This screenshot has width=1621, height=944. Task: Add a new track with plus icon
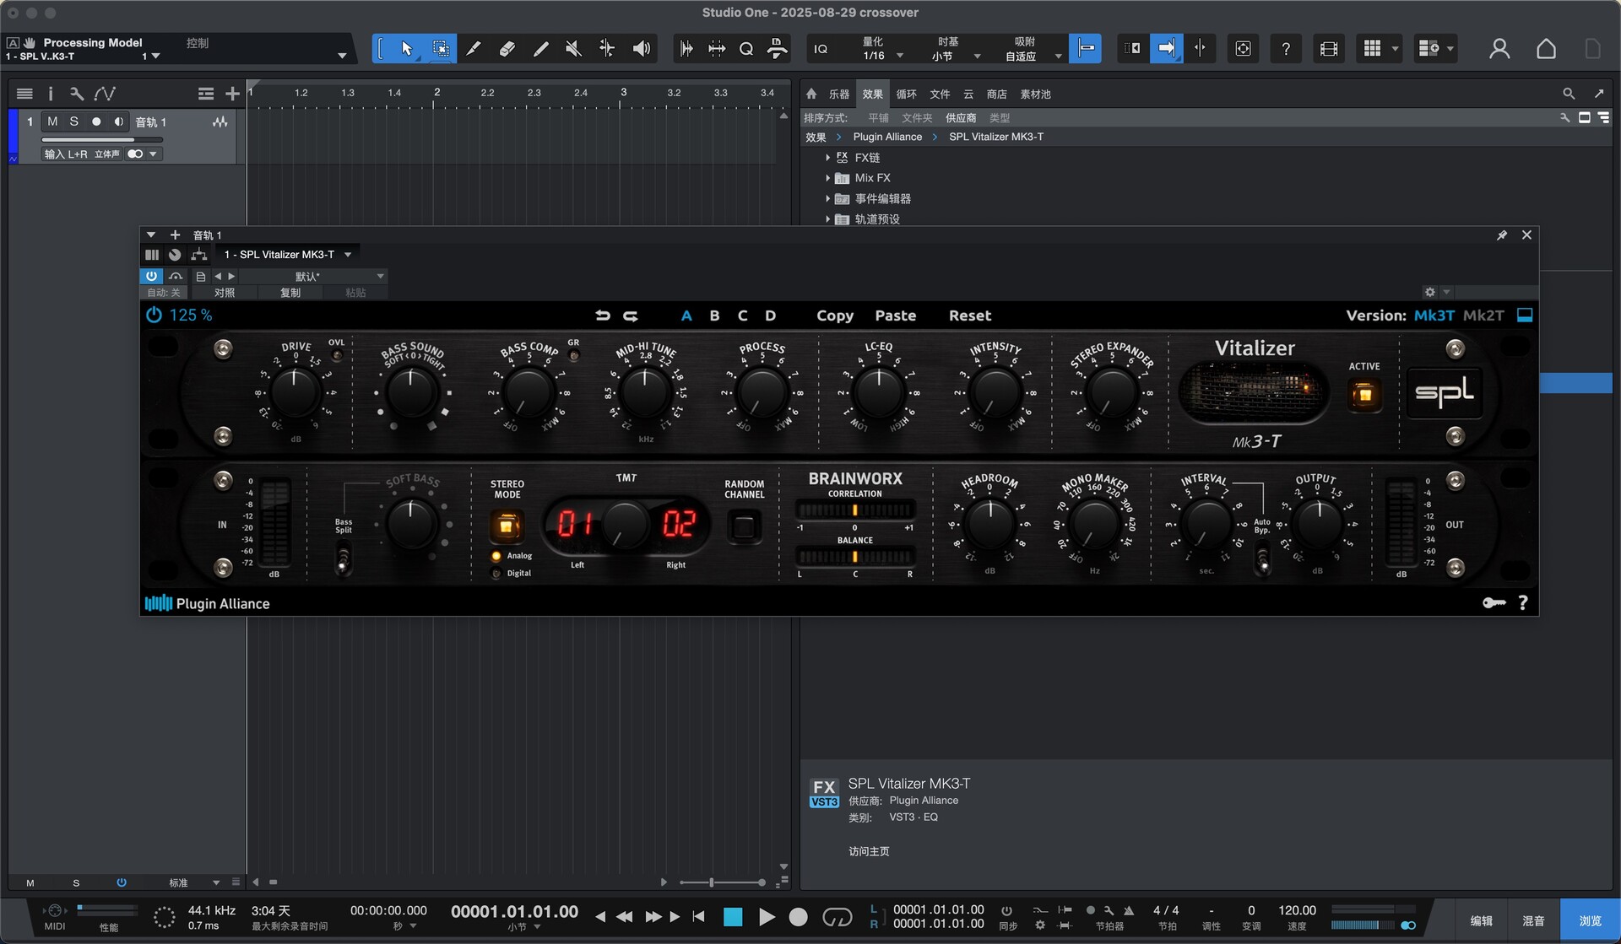(x=232, y=94)
